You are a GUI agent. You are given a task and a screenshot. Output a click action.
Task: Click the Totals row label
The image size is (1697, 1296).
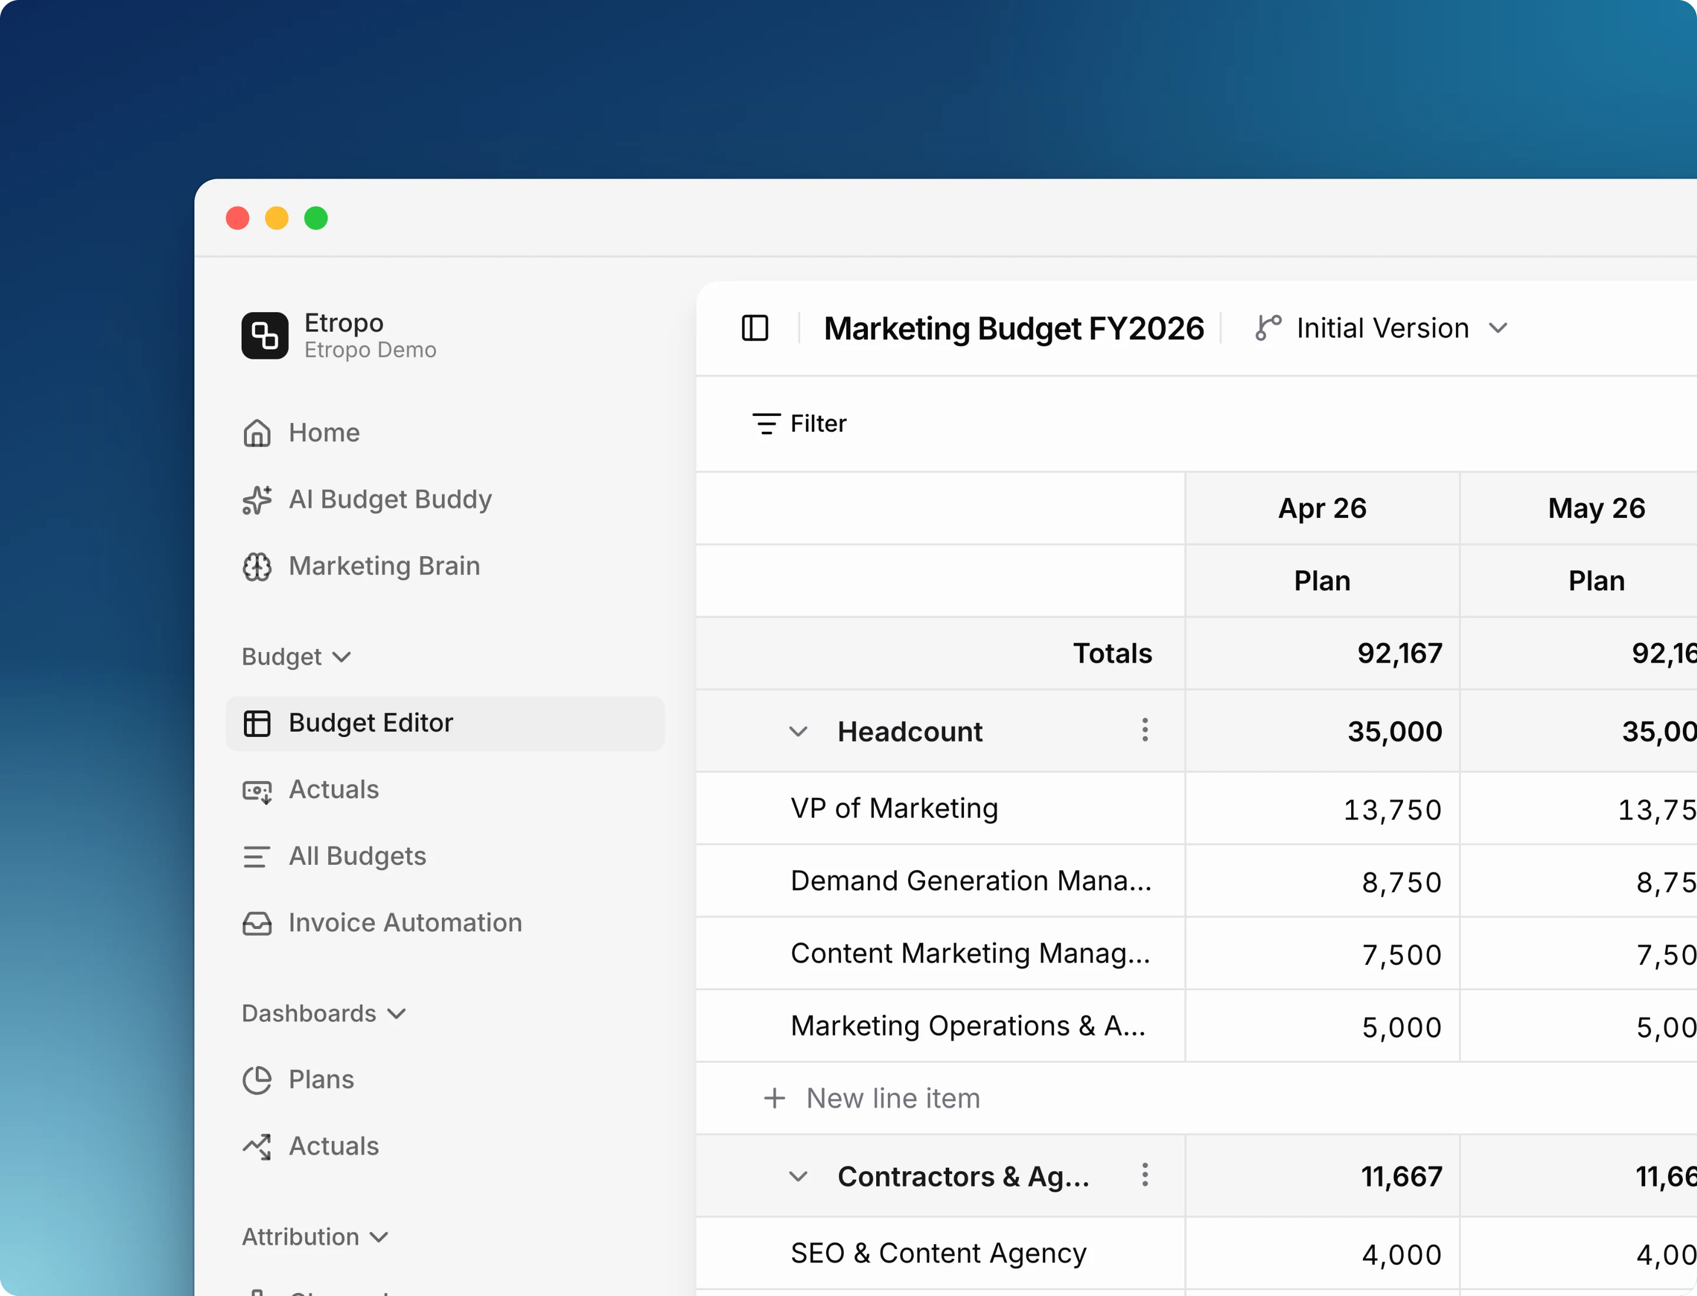pyautogui.click(x=1112, y=653)
